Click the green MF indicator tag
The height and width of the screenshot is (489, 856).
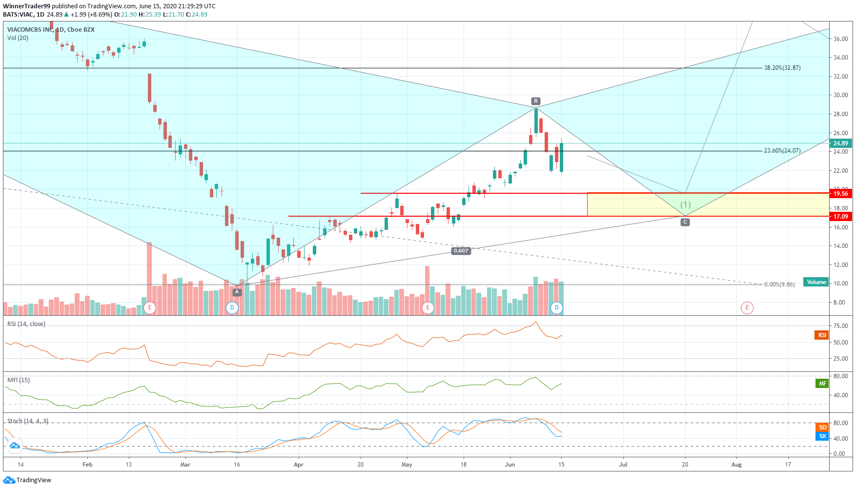point(822,384)
